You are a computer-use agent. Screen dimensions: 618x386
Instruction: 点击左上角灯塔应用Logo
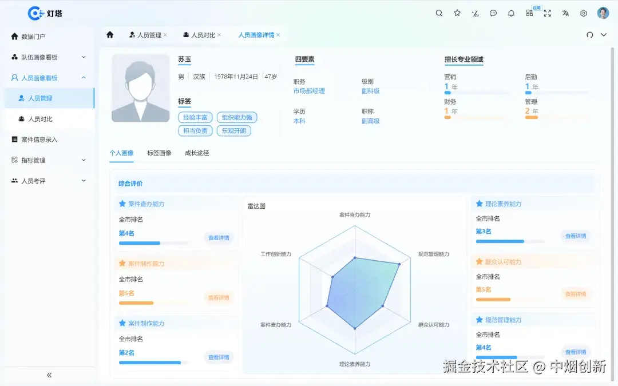point(34,13)
